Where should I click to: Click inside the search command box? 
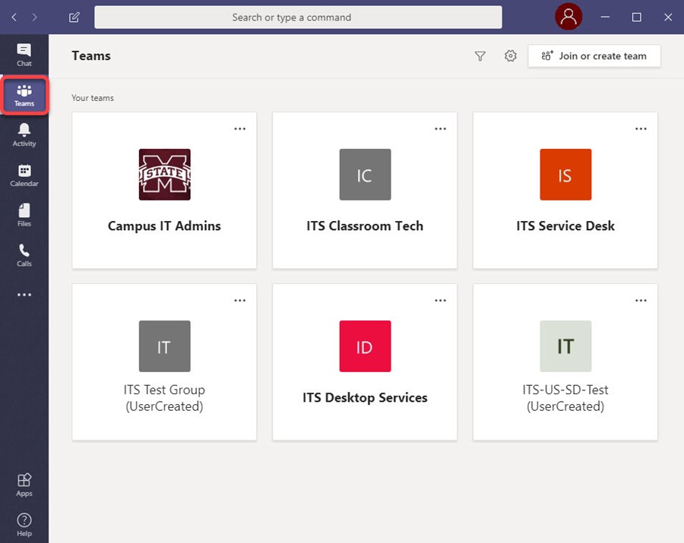(298, 17)
